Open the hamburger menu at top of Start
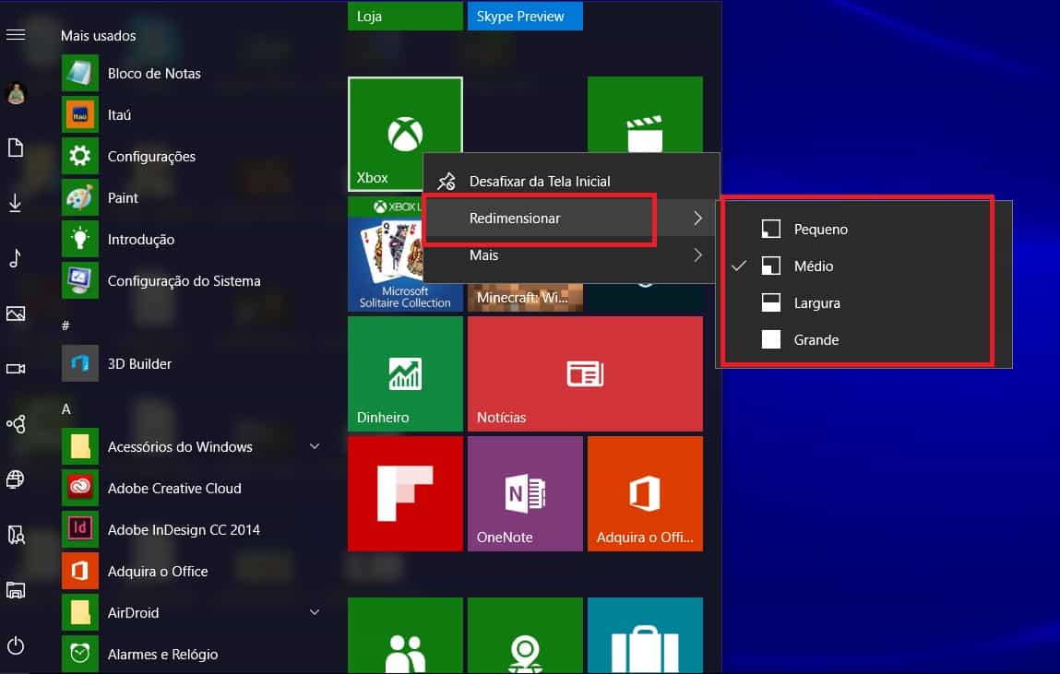1060x674 pixels. 16,34
